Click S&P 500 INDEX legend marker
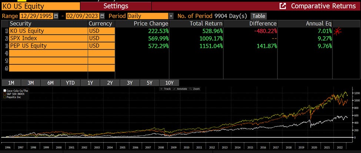The height and width of the screenshot is (153, 361). [4, 94]
